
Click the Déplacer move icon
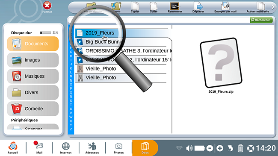click(x=198, y=7)
